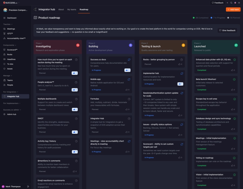Collapse the Manage sidebar section
Viewport: 243px width, 189px height.
[x=8, y=76]
